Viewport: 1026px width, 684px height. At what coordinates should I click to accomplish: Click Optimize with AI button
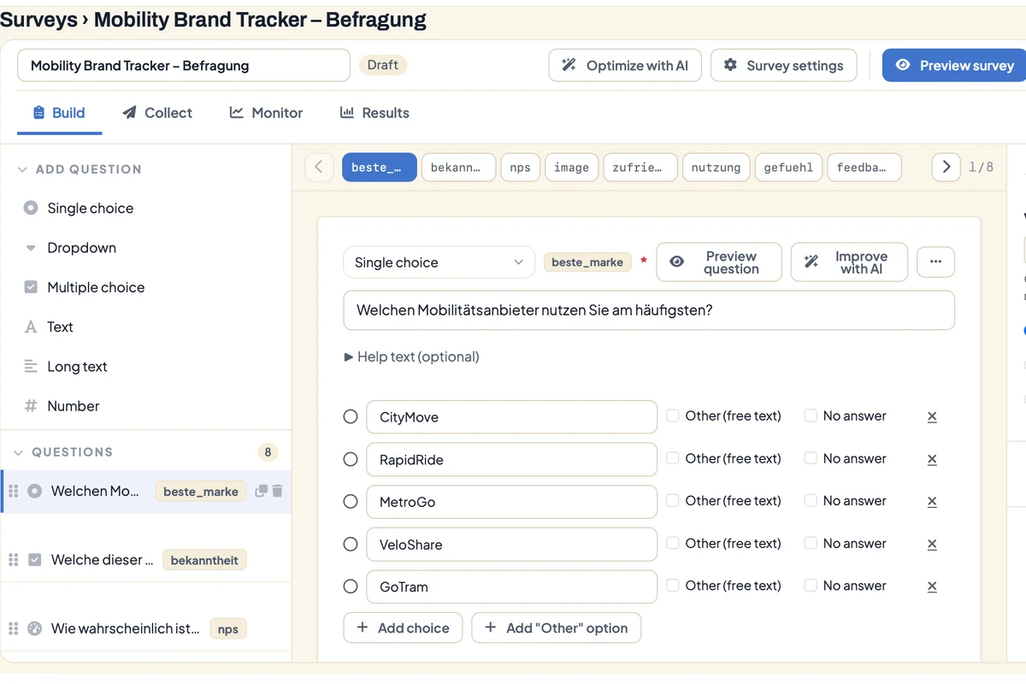point(625,65)
